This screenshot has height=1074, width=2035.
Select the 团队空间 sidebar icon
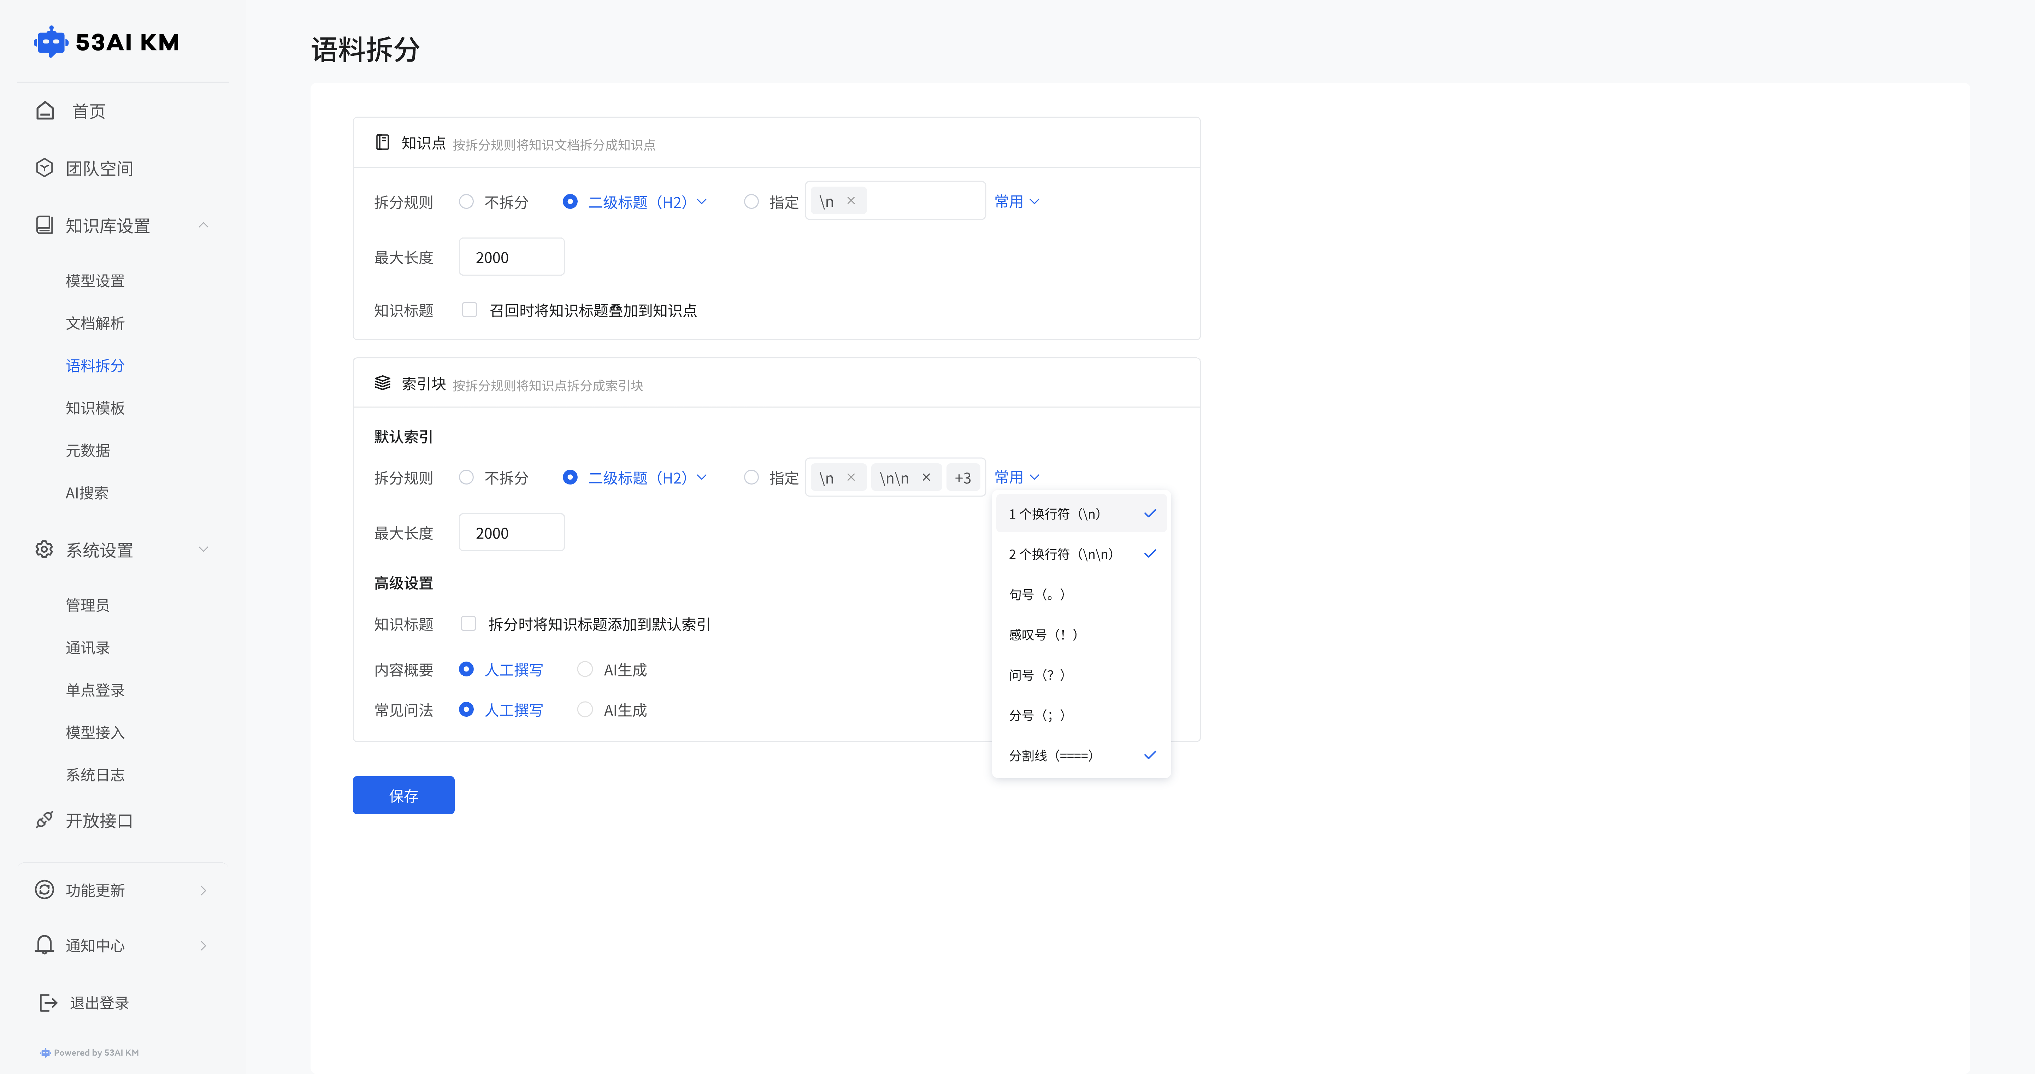pyautogui.click(x=44, y=168)
